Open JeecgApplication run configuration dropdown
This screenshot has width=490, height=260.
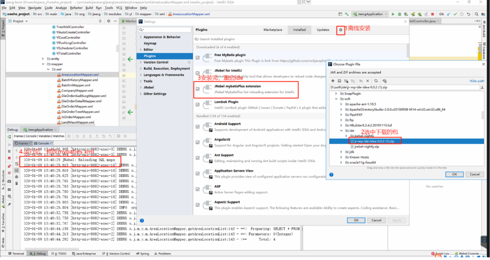click(371, 14)
